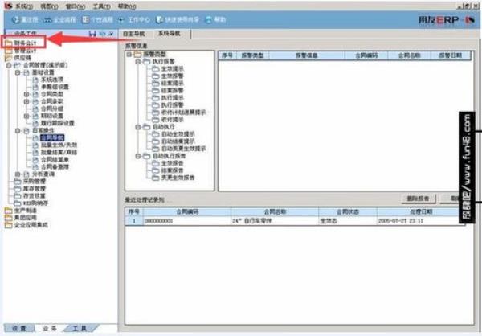Click the folder icon beside 企业应用集成
Image resolution: width=482 pixels, height=336 pixels.
point(8,225)
